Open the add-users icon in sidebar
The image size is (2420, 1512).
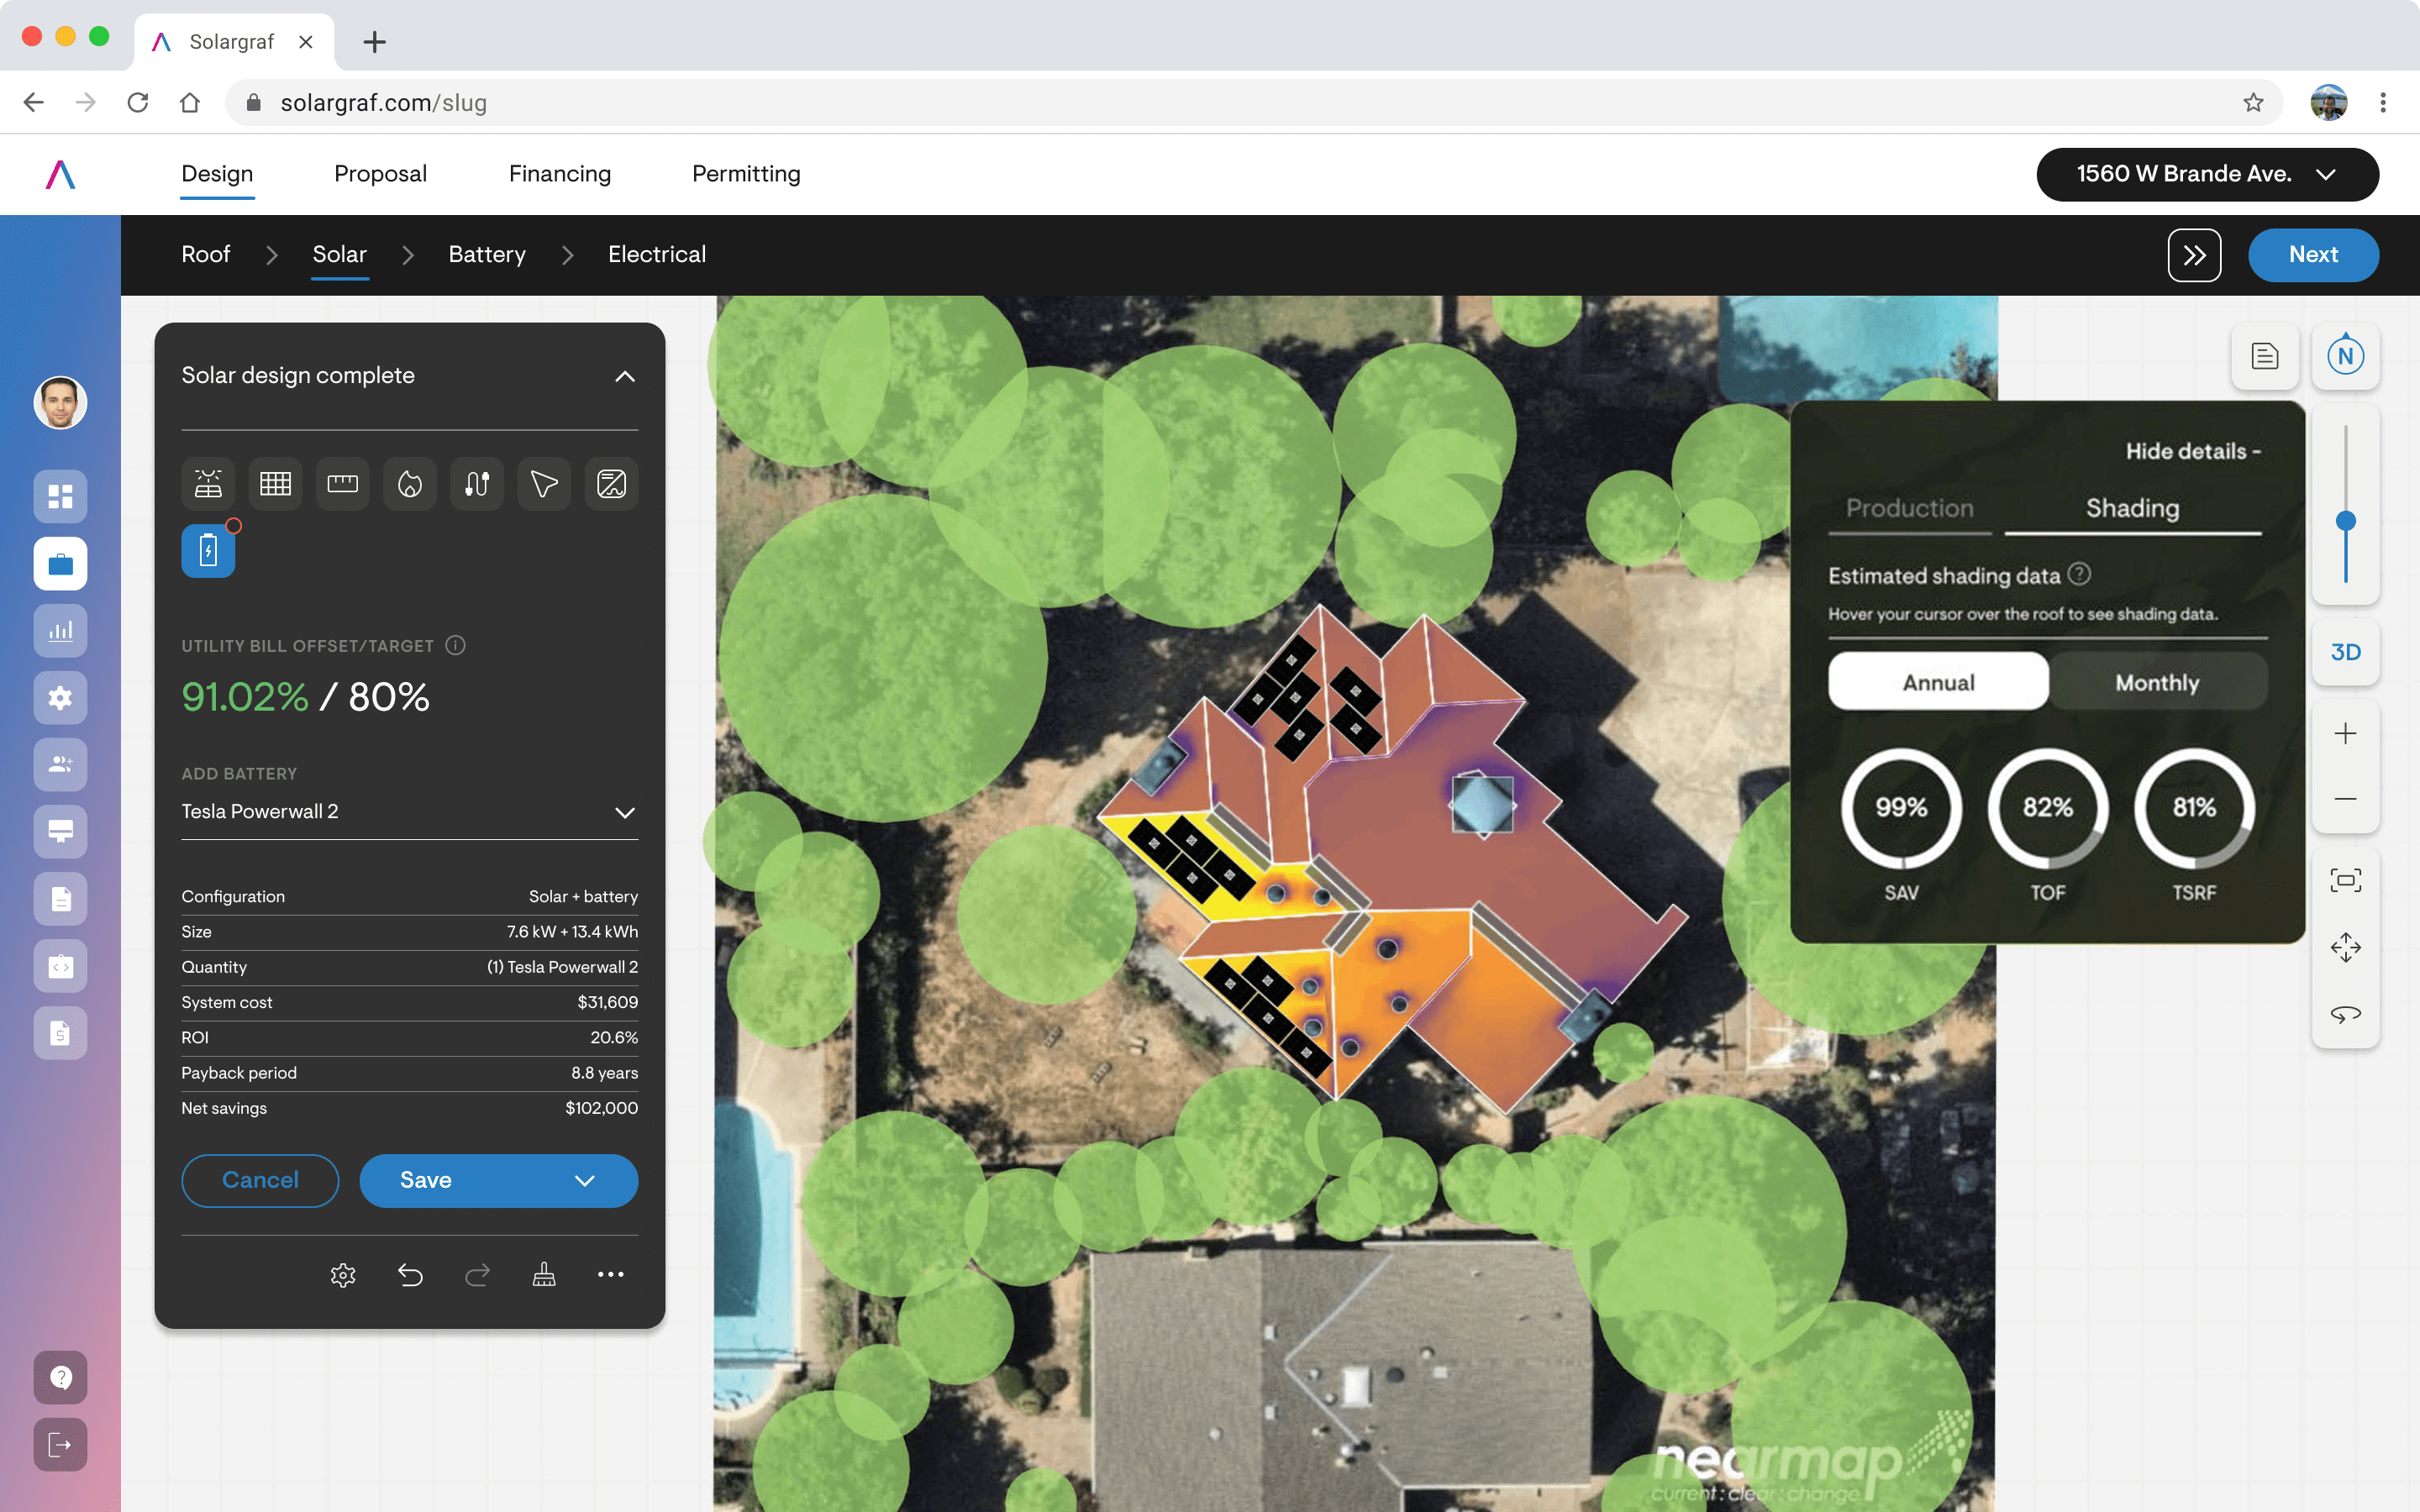click(60, 765)
